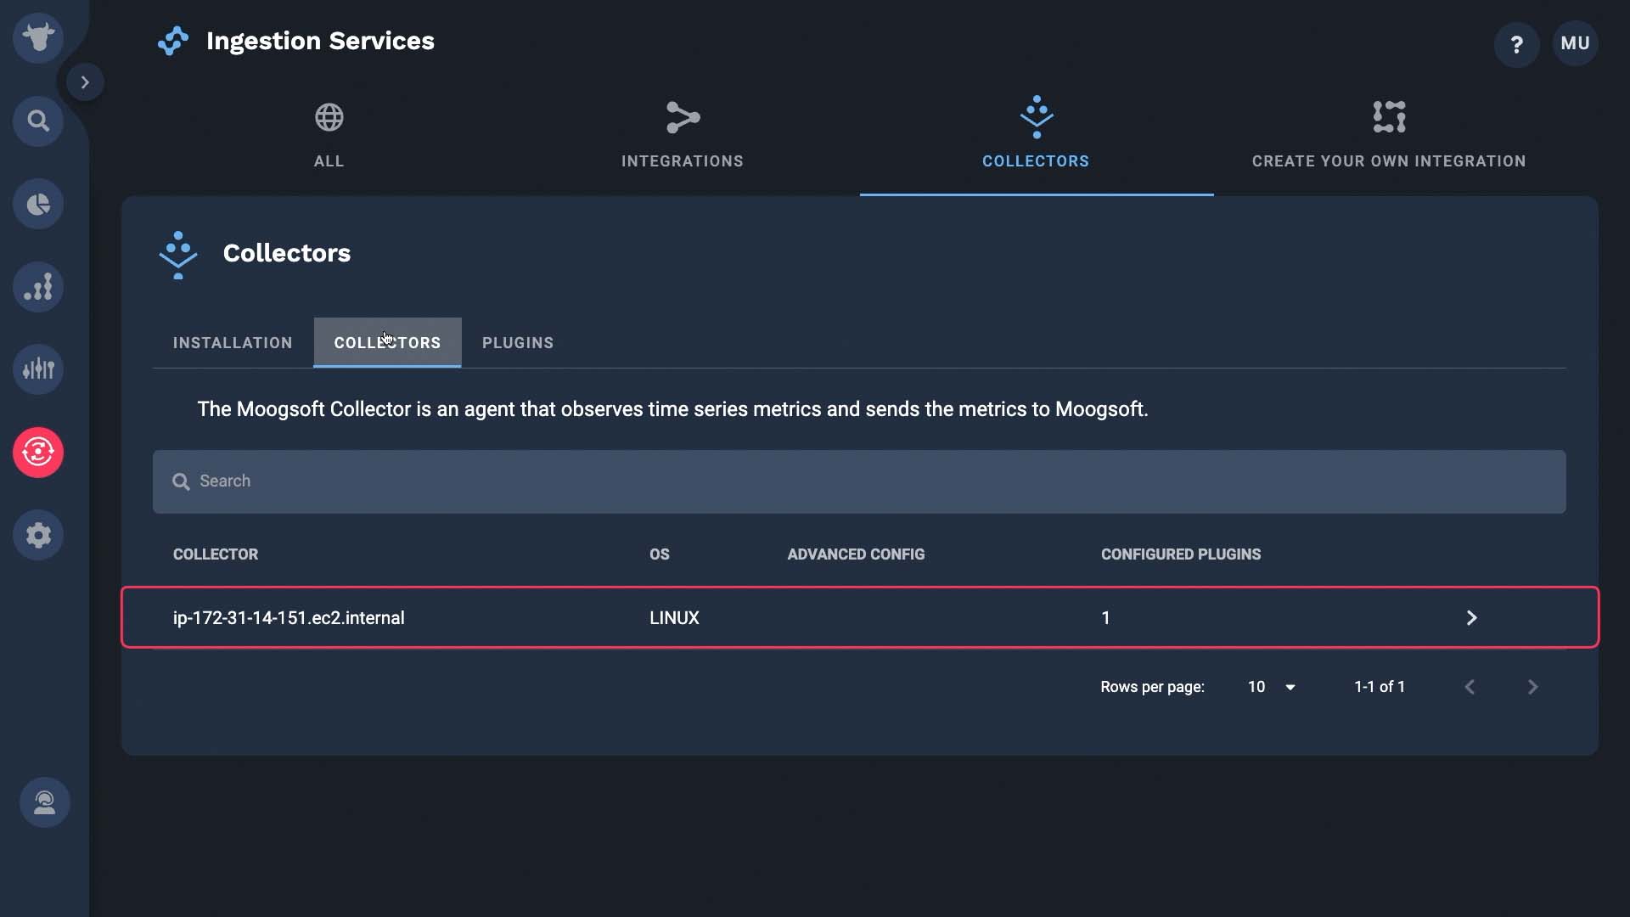Select the top COLLECTORS tab
Viewport: 1630px width, 917px height.
pyautogui.click(x=1036, y=136)
